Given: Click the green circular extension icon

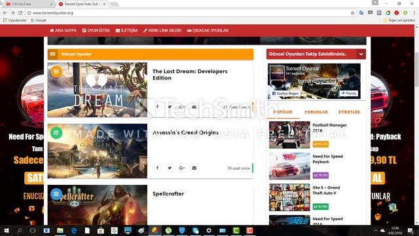Looking at the screenshot, I should pyautogui.click(x=405, y=13).
